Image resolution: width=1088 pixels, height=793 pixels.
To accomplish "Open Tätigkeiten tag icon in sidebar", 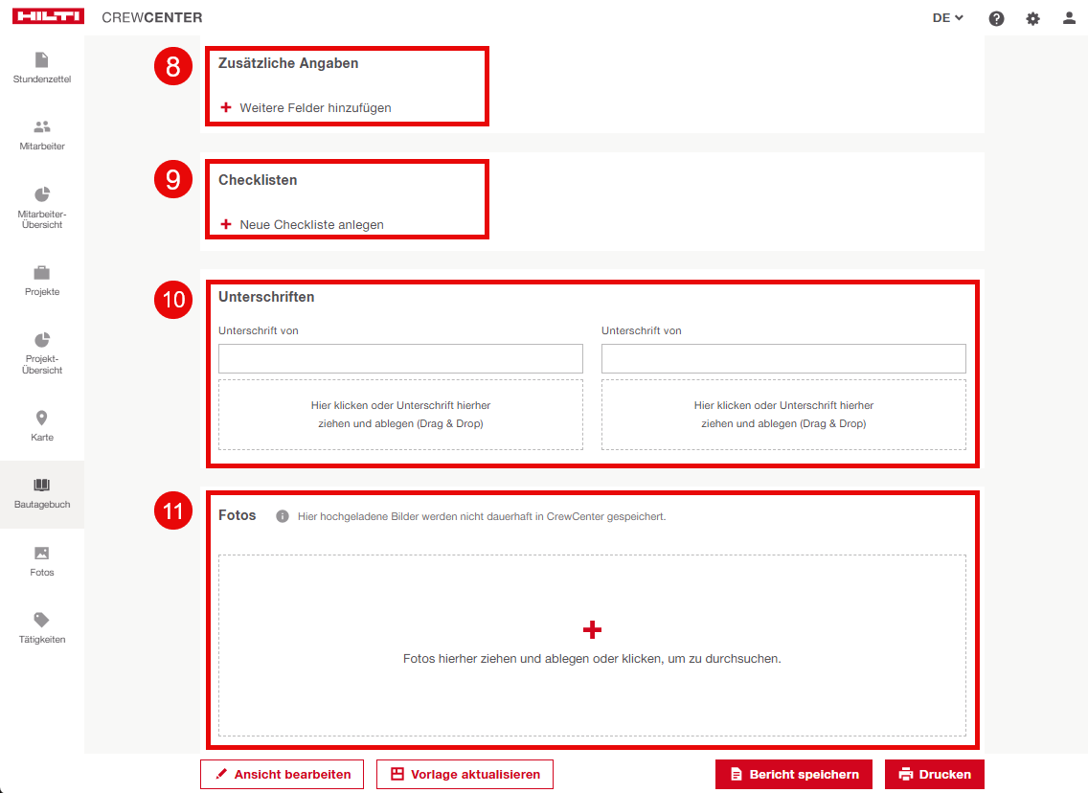I will (41, 621).
